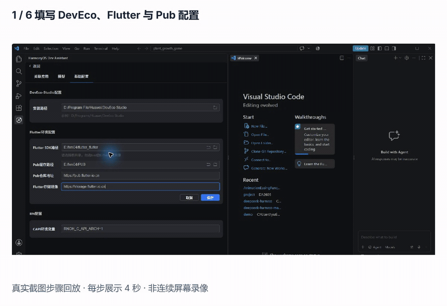Open the chat settings gear icon

tap(406, 58)
